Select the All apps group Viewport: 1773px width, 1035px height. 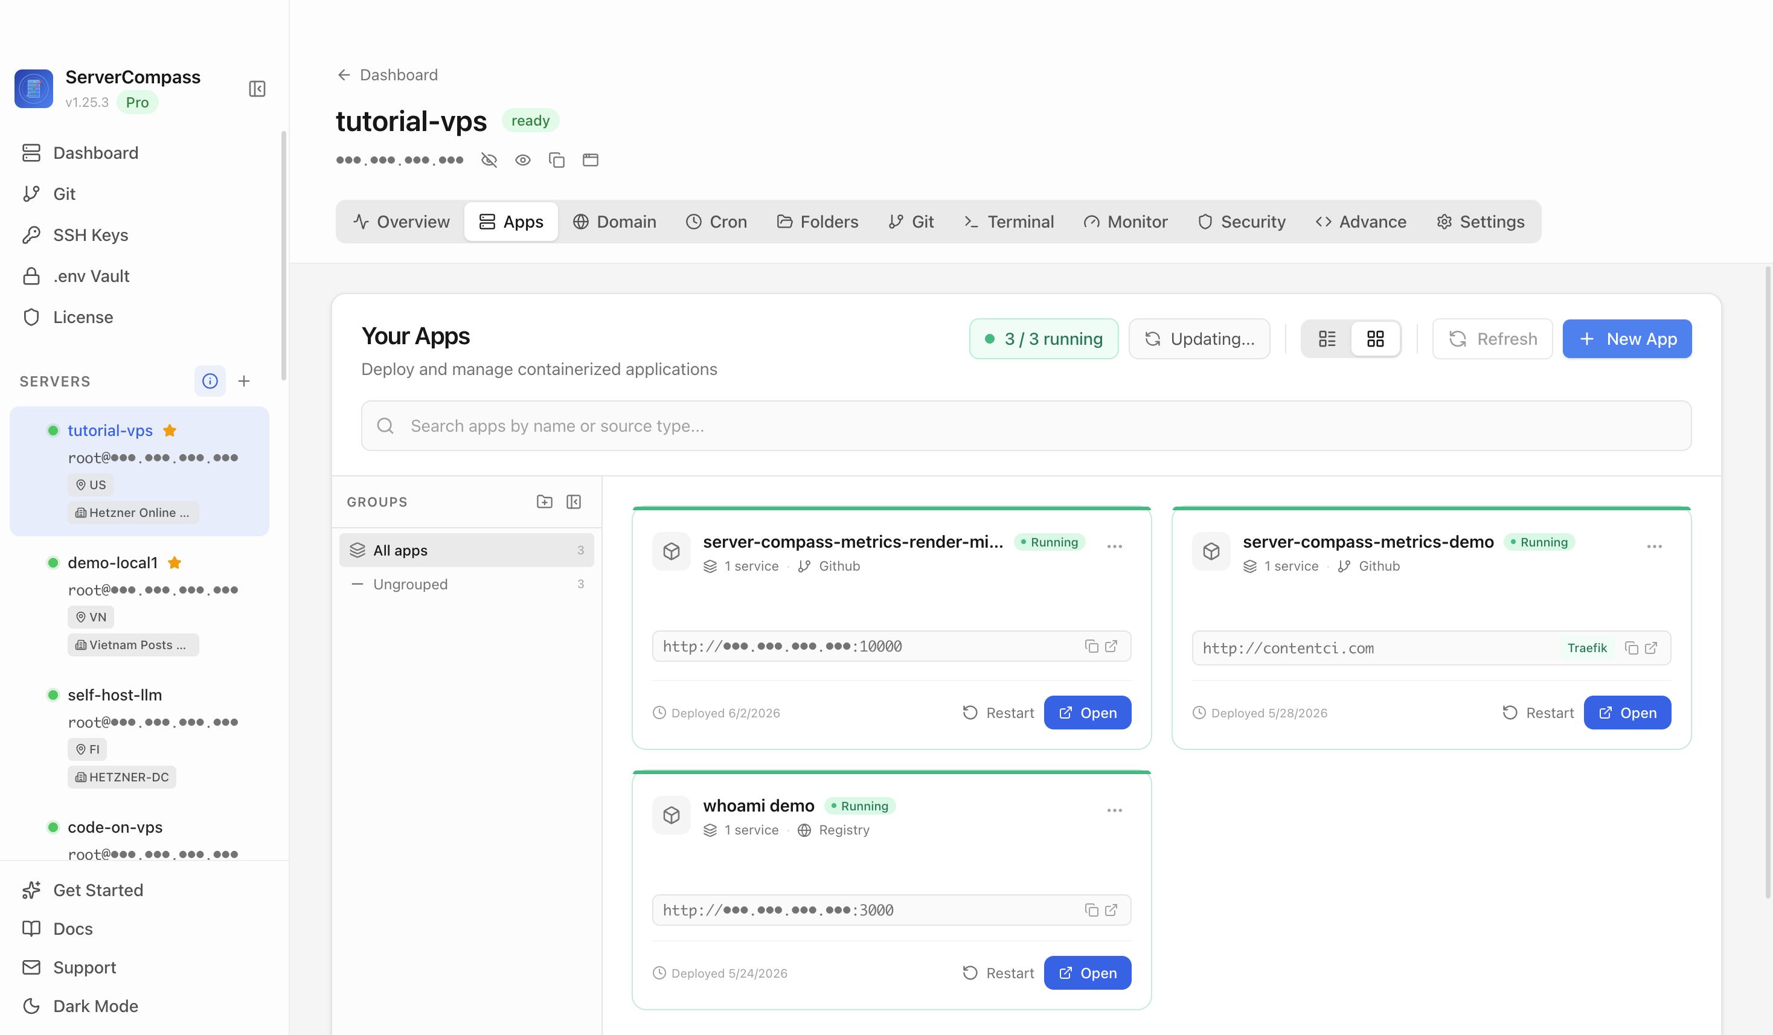tap(466, 550)
